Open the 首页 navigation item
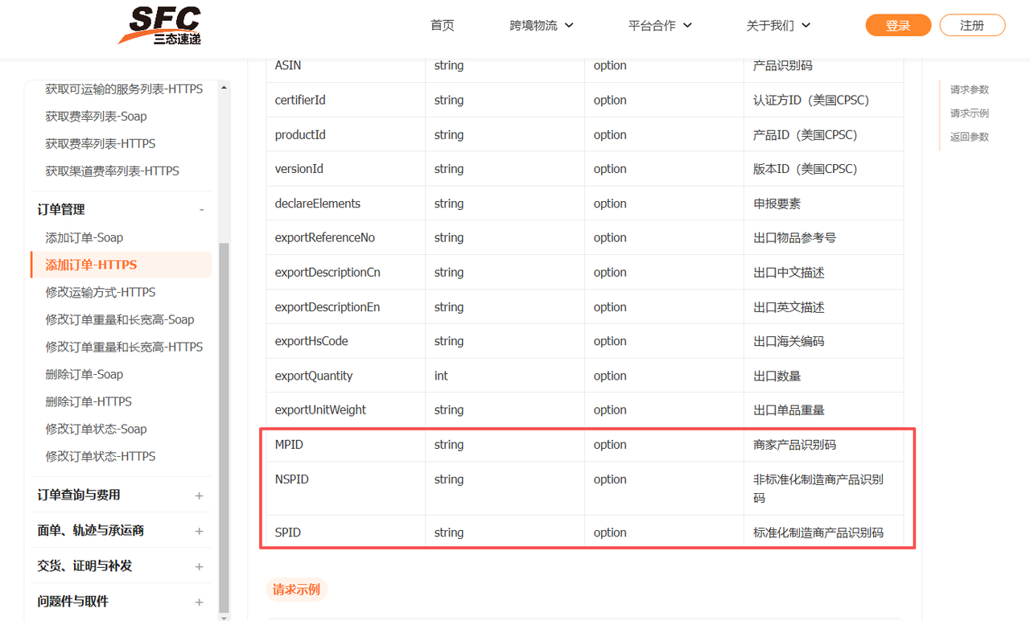The height and width of the screenshot is (621, 1030). pyautogui.click(x=443, y=26)
